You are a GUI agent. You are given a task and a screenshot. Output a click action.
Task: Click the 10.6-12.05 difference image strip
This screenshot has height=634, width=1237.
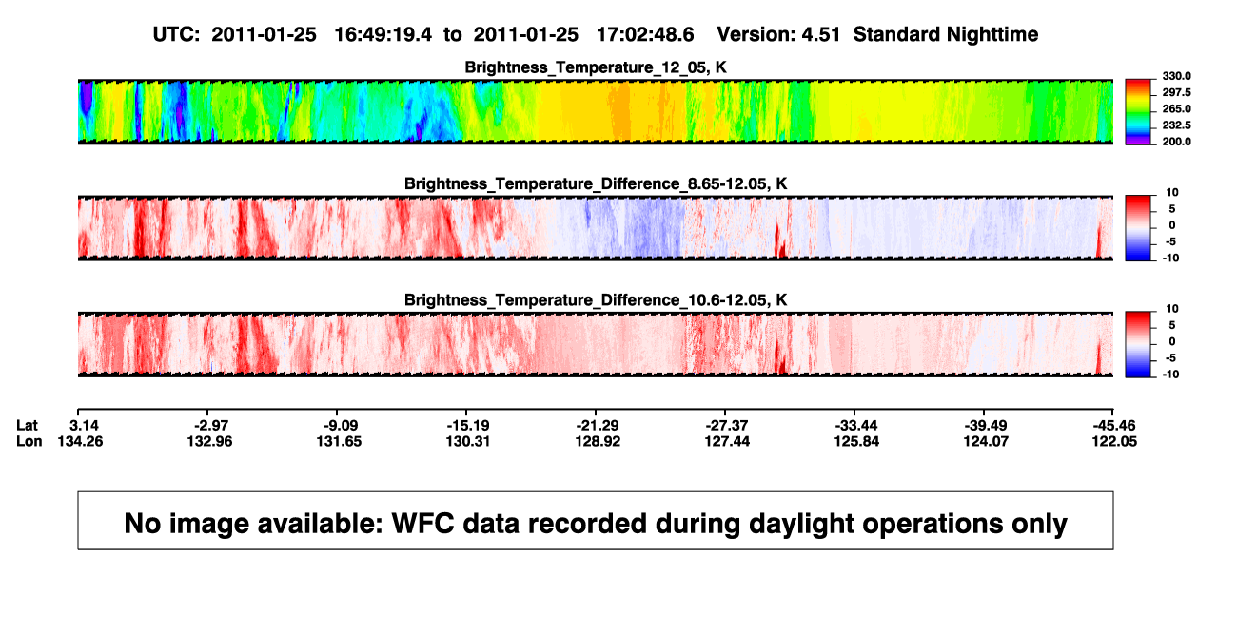coord(596,344)
